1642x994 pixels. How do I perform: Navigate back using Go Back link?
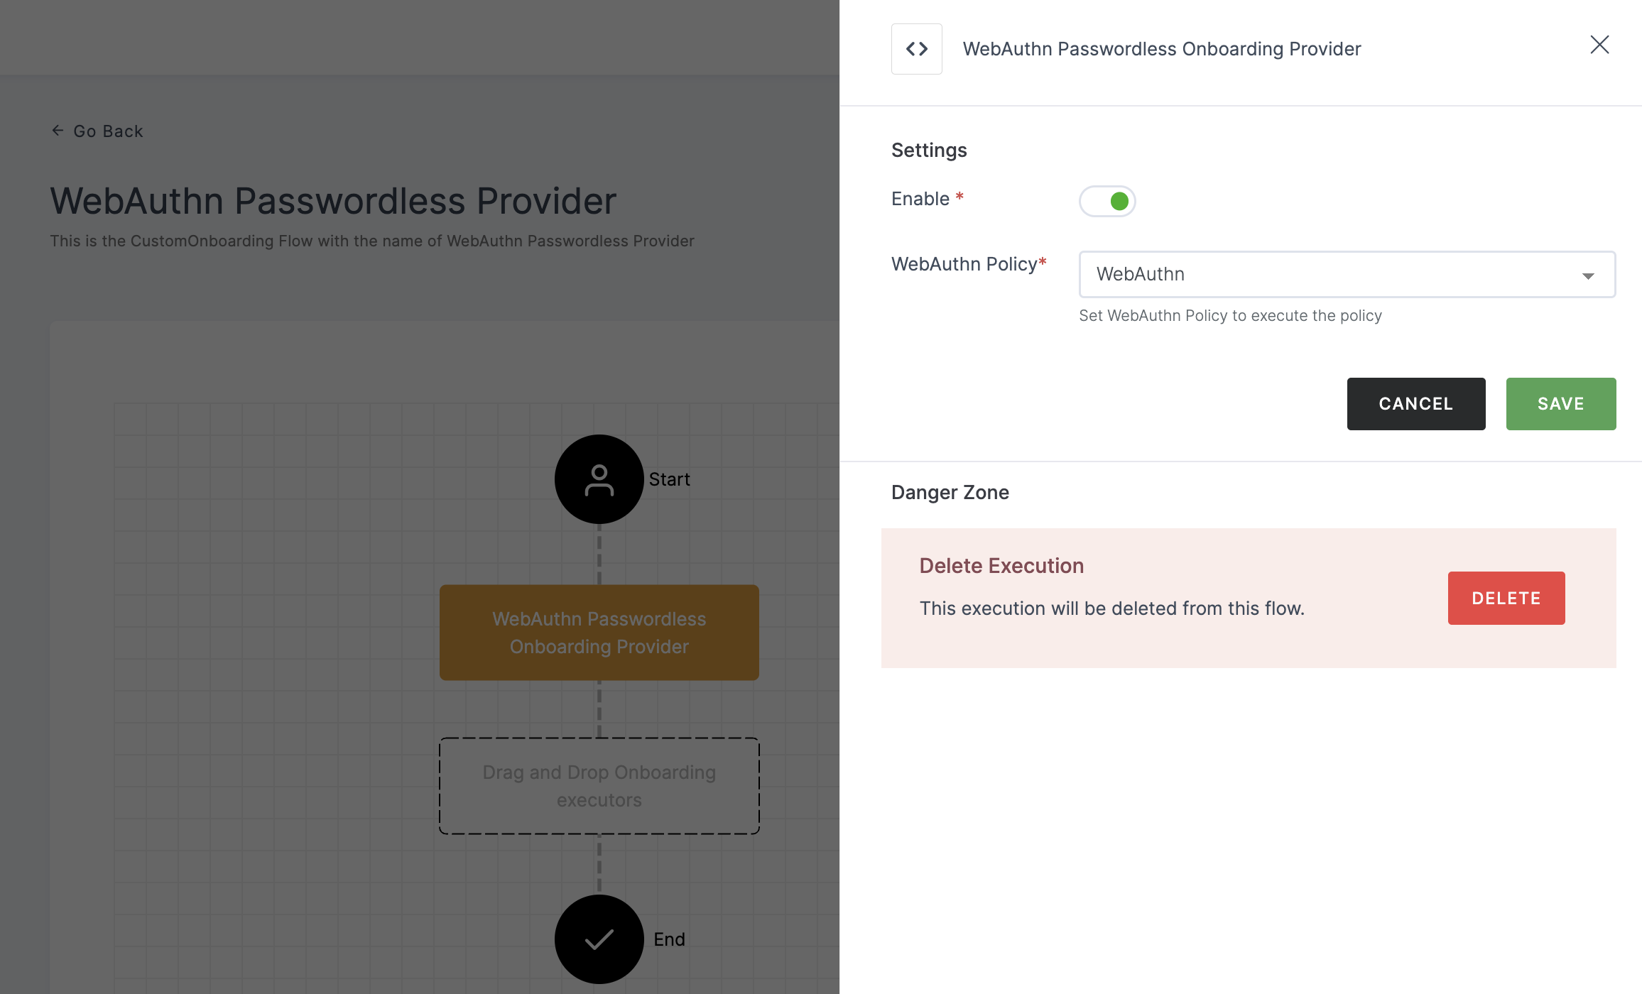pyautogui.click(x=96, y=130)
